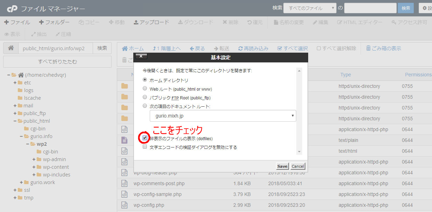Select the Web ルート radio option
The width and height of the screenshot is (432, 212).
pyautogui.click(x=145, y=89)
